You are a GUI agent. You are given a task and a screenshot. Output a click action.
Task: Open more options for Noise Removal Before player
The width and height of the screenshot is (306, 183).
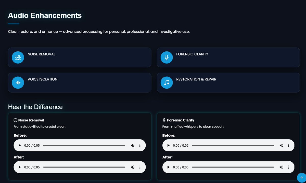click(x=140, y=145)
